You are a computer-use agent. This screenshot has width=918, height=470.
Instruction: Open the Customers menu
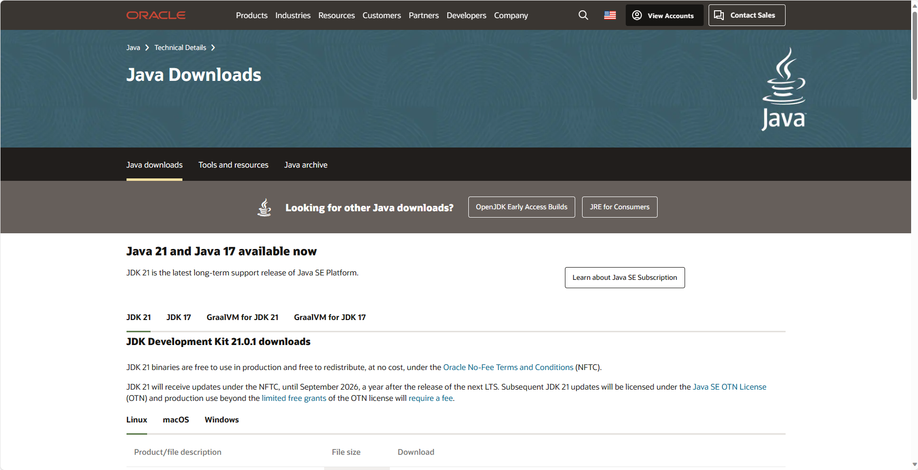(x=382, y=15)
